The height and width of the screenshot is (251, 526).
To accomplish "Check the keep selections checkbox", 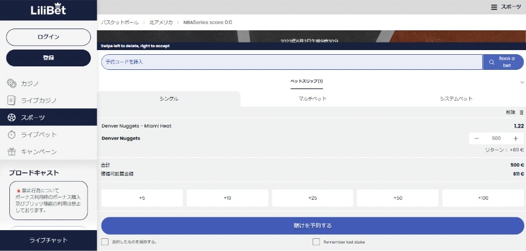I will click(105, 242).
